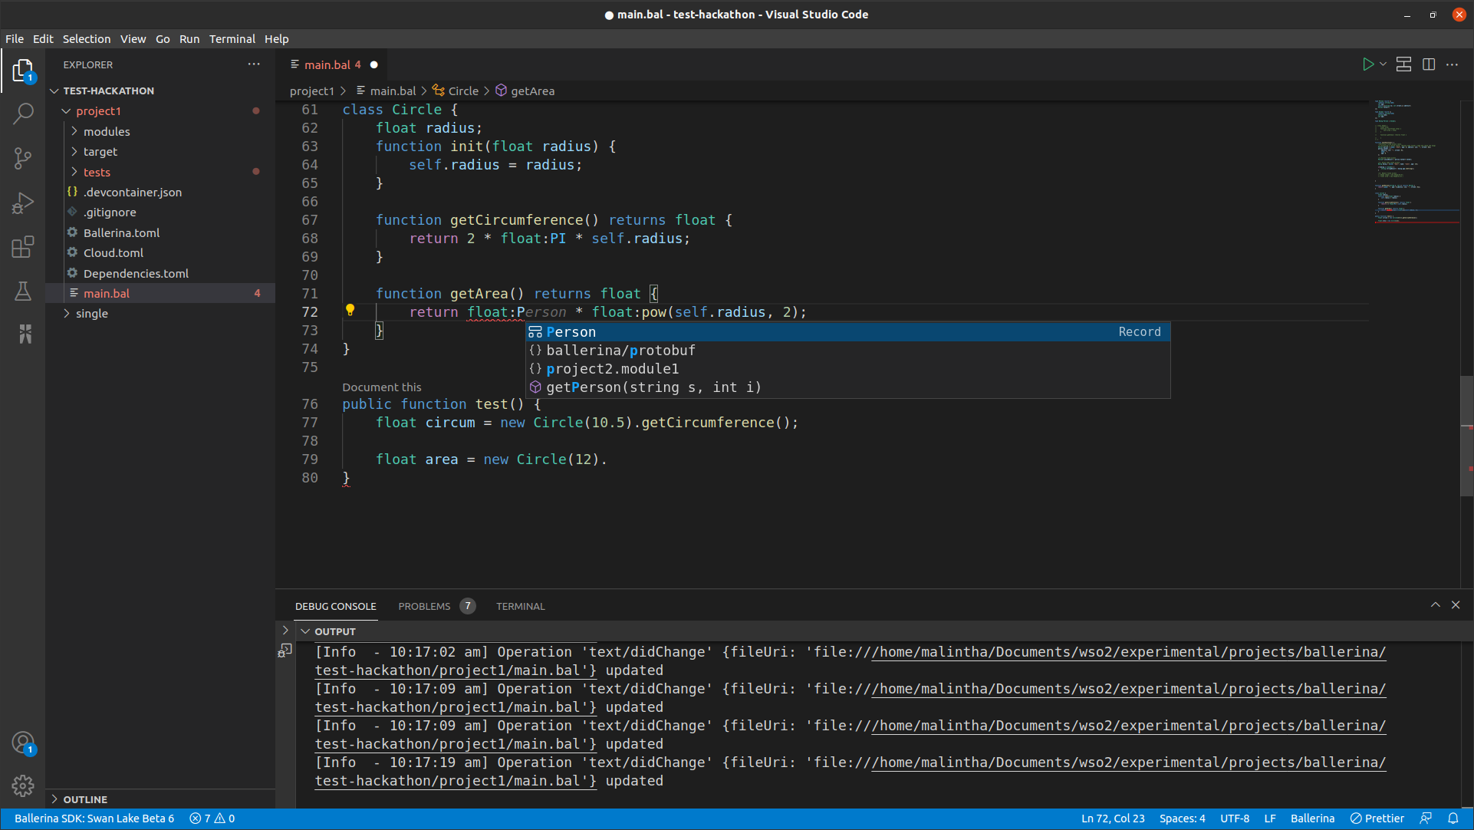Image resolution: width=1474 pixels, height=830 pixels.
Task: Toggle maximize panel size chevron
Action: 1435,605
